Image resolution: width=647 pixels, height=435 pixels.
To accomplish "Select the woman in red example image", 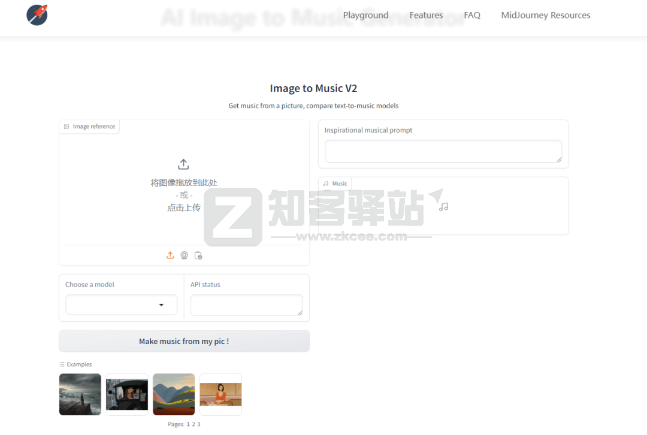I will [220, 394].
